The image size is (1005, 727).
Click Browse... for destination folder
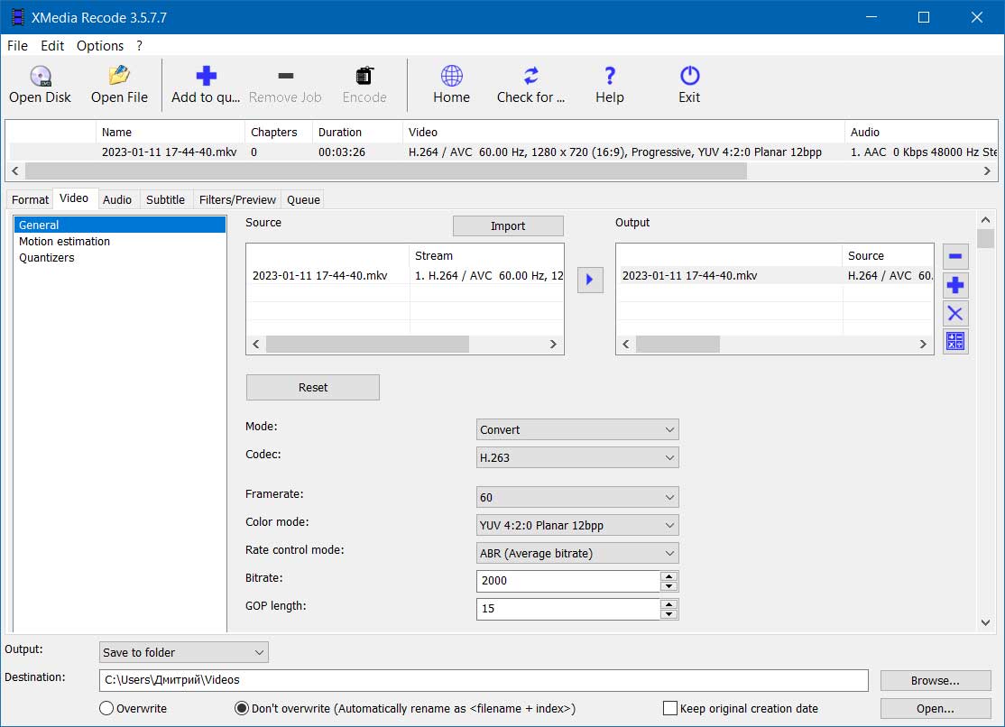click(x=936, y=680)
